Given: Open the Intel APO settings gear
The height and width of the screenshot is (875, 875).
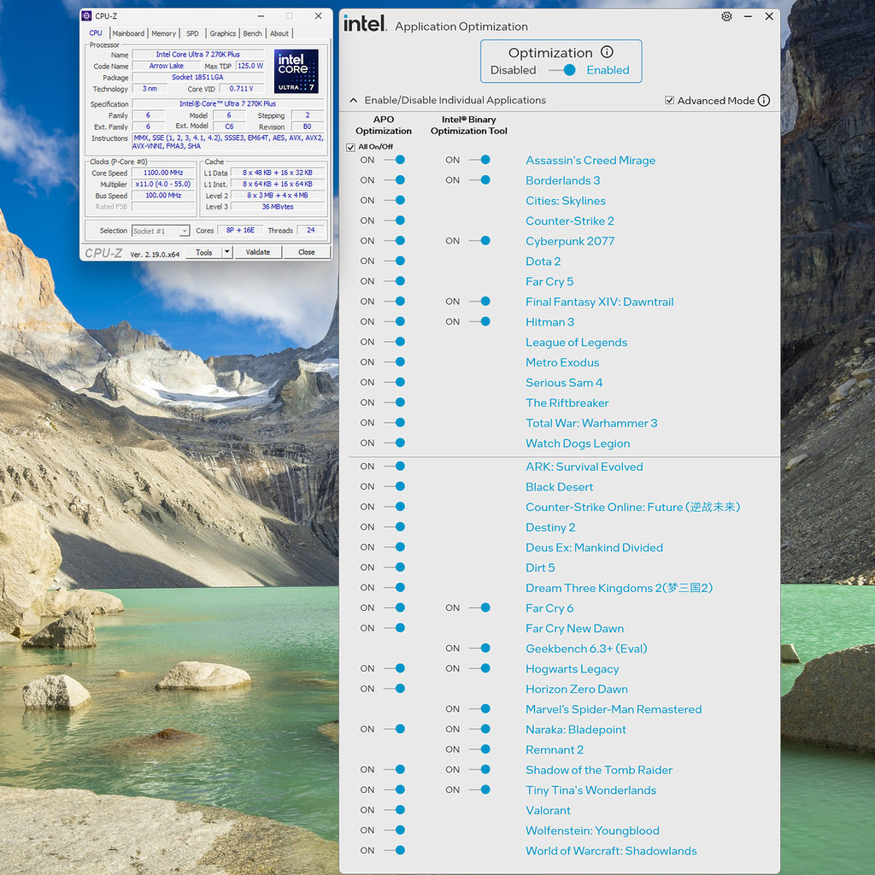Looking at the screenshot, I should [x=726, y=16].
